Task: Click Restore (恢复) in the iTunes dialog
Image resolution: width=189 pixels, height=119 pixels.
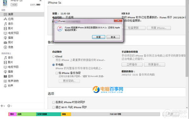Action: (99, 37)
